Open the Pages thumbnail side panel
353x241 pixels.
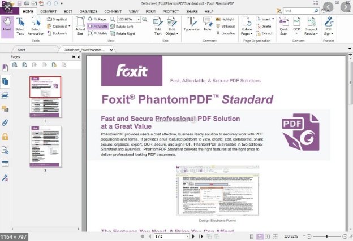point(5,81)
